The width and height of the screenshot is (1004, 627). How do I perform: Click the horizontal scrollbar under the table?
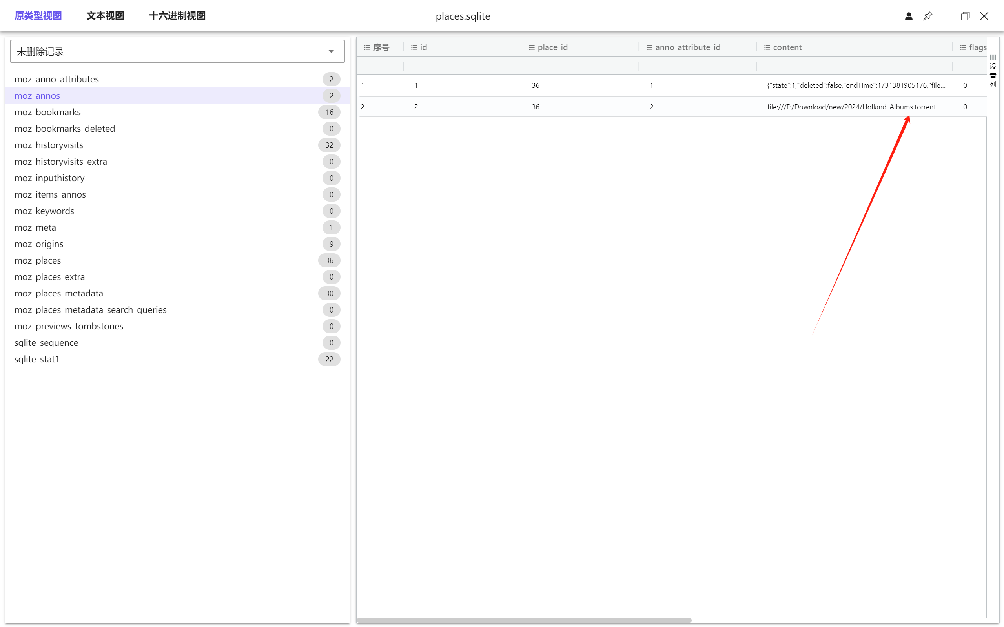(x=523, y=620)
